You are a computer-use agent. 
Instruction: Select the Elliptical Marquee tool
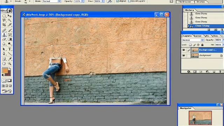[x=4, y=16]
